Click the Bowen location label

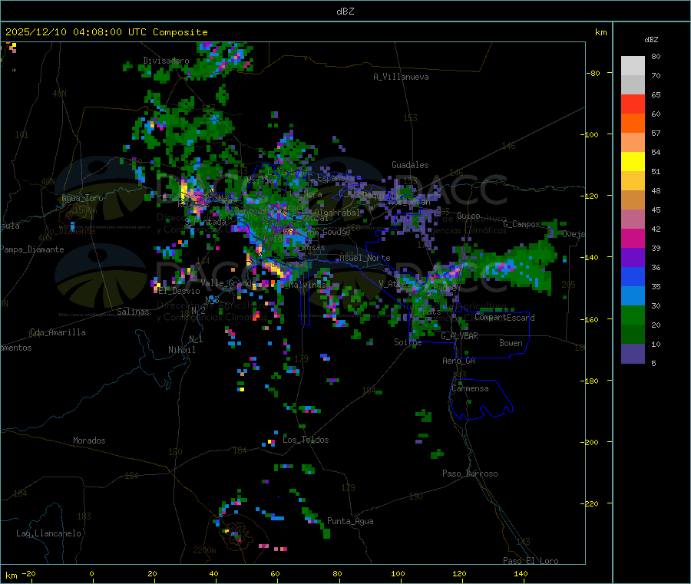tap(511, 343)
